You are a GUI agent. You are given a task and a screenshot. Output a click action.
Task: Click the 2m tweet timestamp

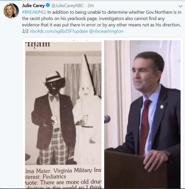pyautogui.click(x=91, y=6)
